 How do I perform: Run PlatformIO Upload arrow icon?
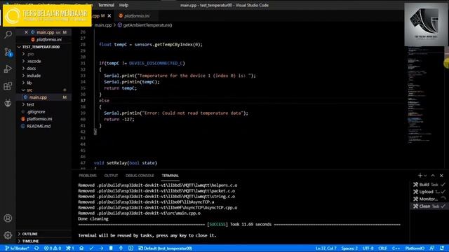(101, 248)
